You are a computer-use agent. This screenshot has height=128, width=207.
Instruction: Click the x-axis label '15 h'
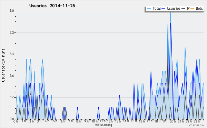point(134,121)
